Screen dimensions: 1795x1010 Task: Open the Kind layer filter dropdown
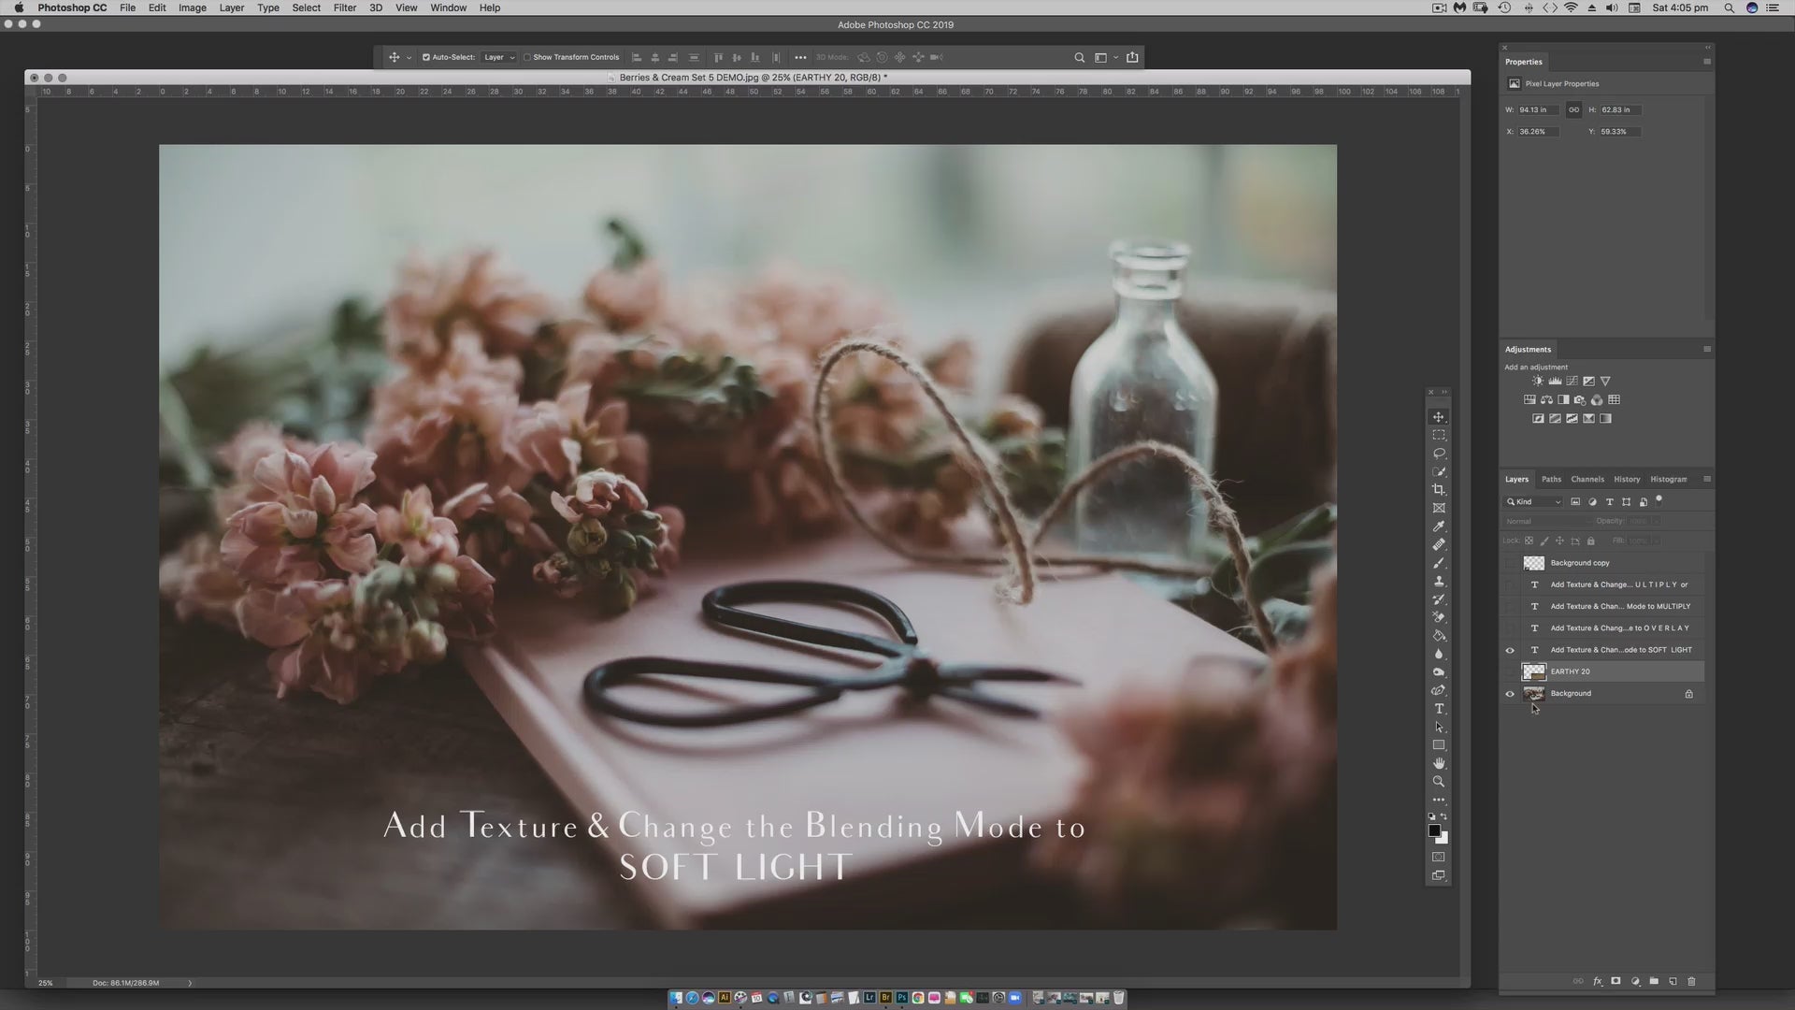coord(1533,502)
